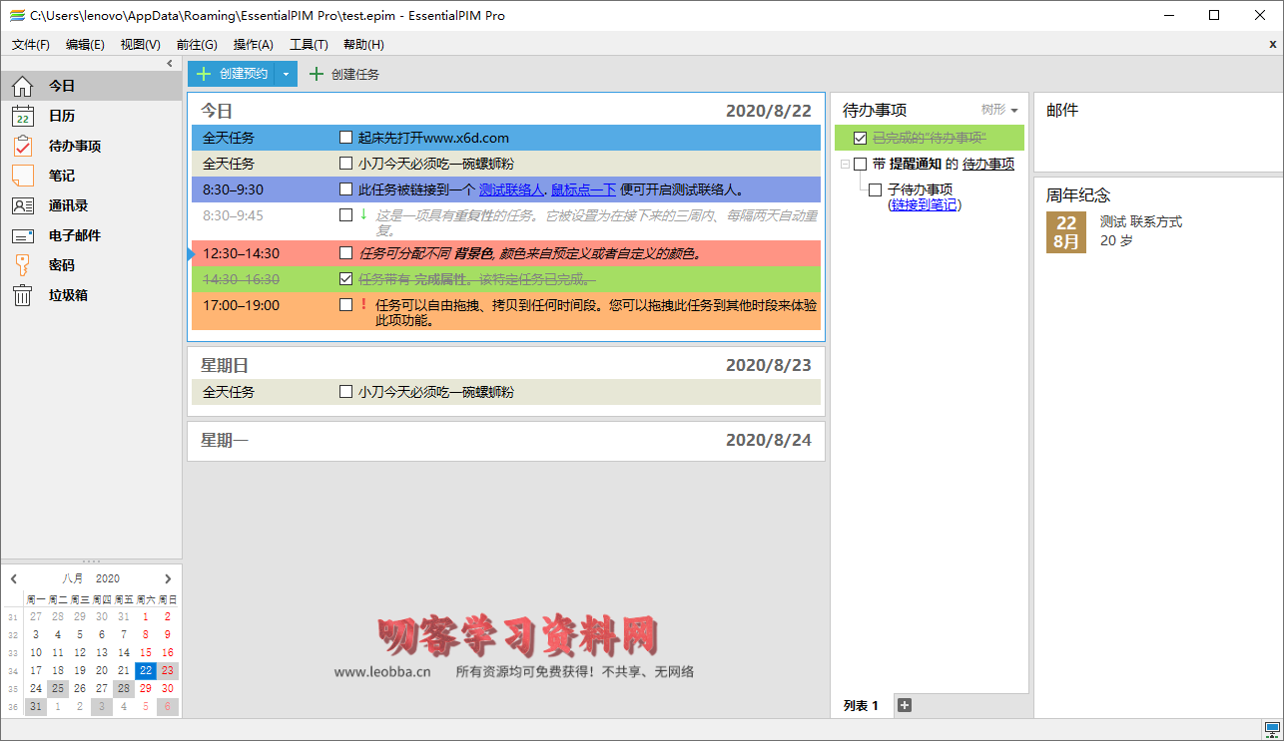1284x741 pixels.
Task: Open the 垃圾箱 trash bin icon
Action: pyautogui.click(x=22, y=296)
